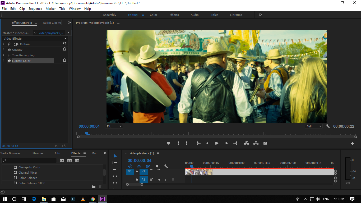
Task: Open Program monitor wrench settings
Action: point(328,126)
